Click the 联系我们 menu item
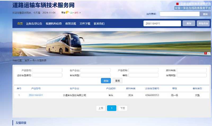 99,24
